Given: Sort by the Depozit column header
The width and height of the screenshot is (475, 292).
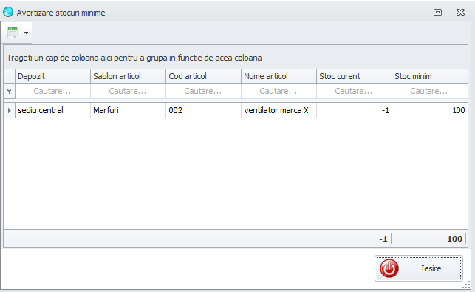Looking at the screenshot, I should 52,76.
